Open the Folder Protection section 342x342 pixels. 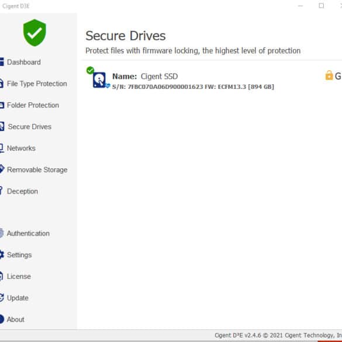point(33,105)
